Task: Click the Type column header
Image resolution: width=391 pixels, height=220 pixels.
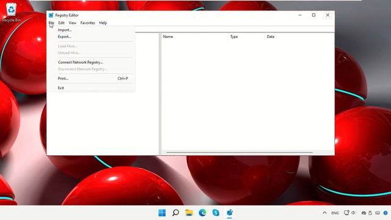Action: pyautogui.click(x=246, y=37)
